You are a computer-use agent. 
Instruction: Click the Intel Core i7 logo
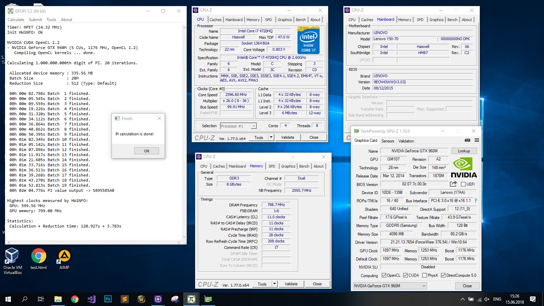click(308, 40)
